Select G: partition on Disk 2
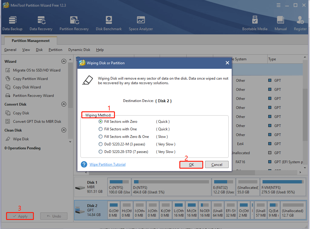Screen dimensions: 310x229 click(114, 210)
